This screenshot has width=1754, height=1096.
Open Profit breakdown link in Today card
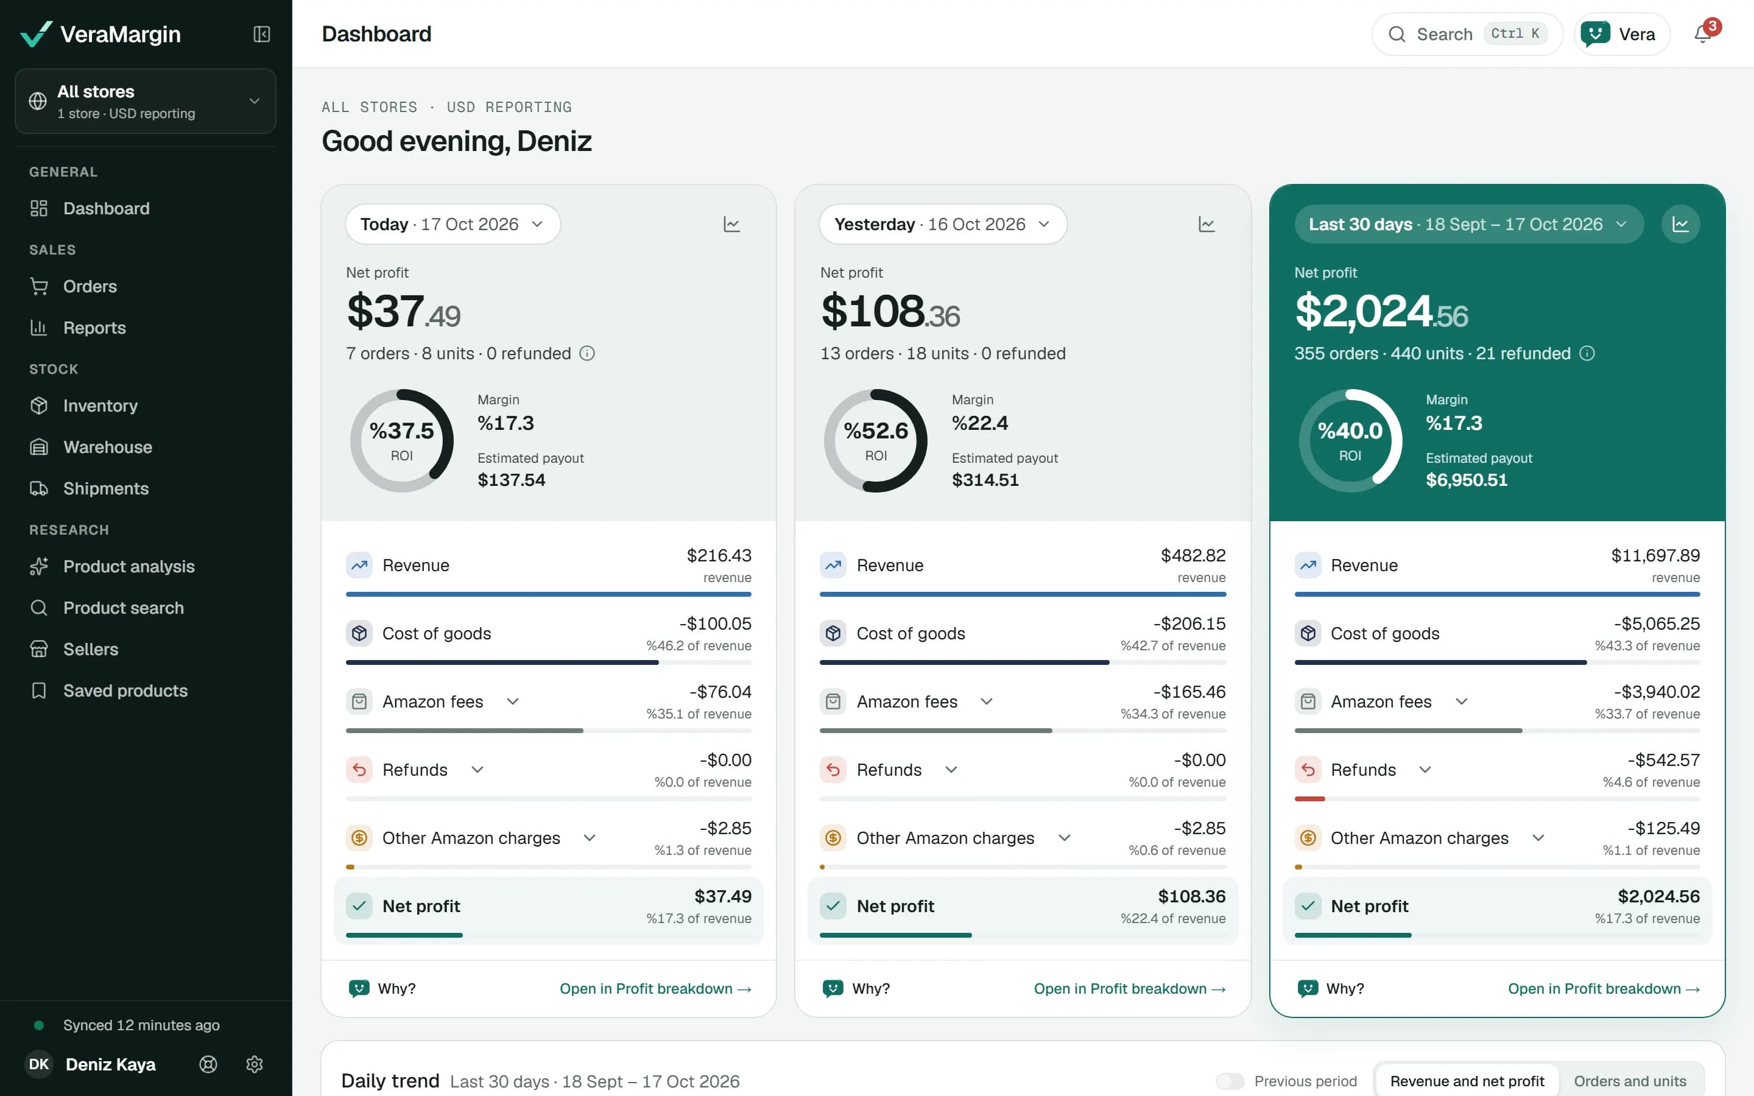click(x=655, y=989)
